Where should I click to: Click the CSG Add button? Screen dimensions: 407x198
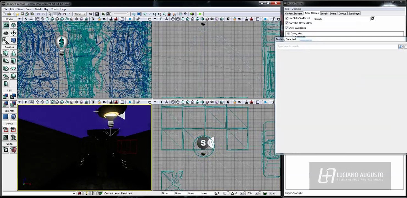tap(6, 97)
